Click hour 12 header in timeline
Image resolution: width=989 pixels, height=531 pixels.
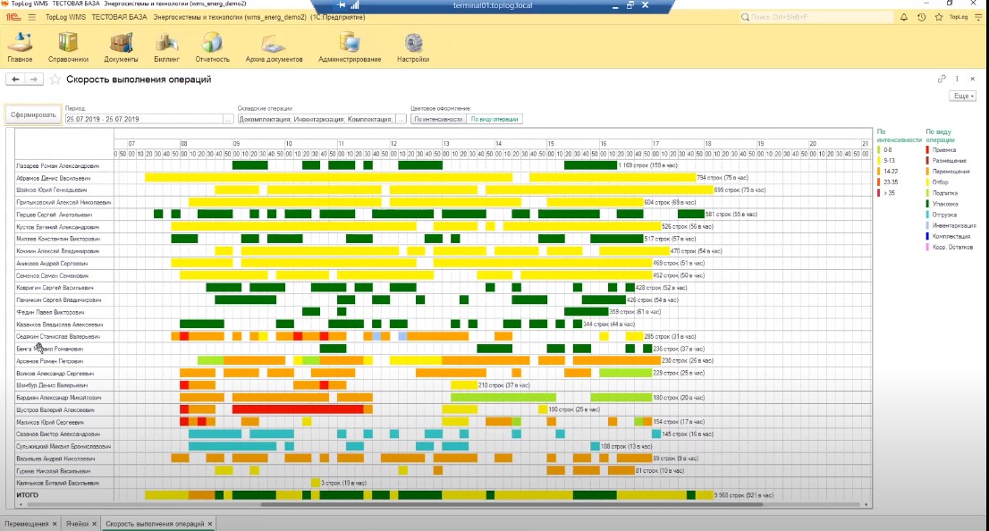(x=393, y=144)
